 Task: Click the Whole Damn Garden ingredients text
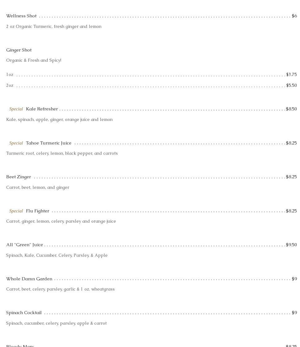point(60,289)
